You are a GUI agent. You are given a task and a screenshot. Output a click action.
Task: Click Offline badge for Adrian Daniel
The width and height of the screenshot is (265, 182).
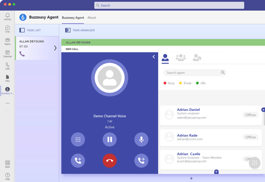coord(251,115)
